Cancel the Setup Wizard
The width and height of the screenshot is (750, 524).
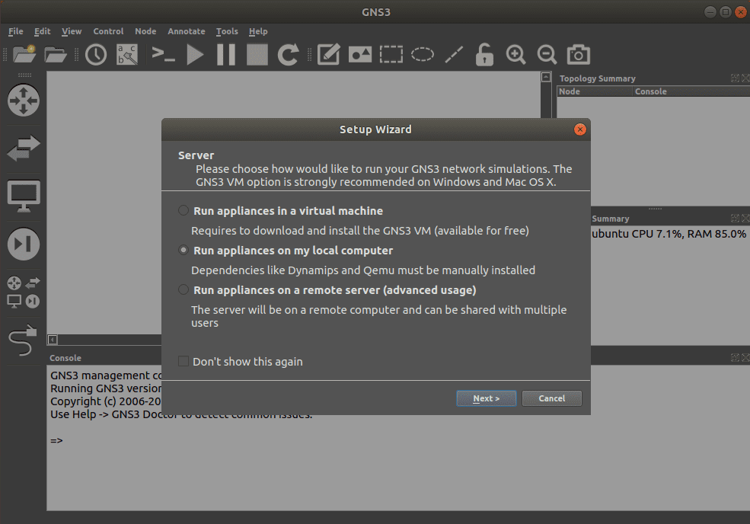(x=551, y=398)
